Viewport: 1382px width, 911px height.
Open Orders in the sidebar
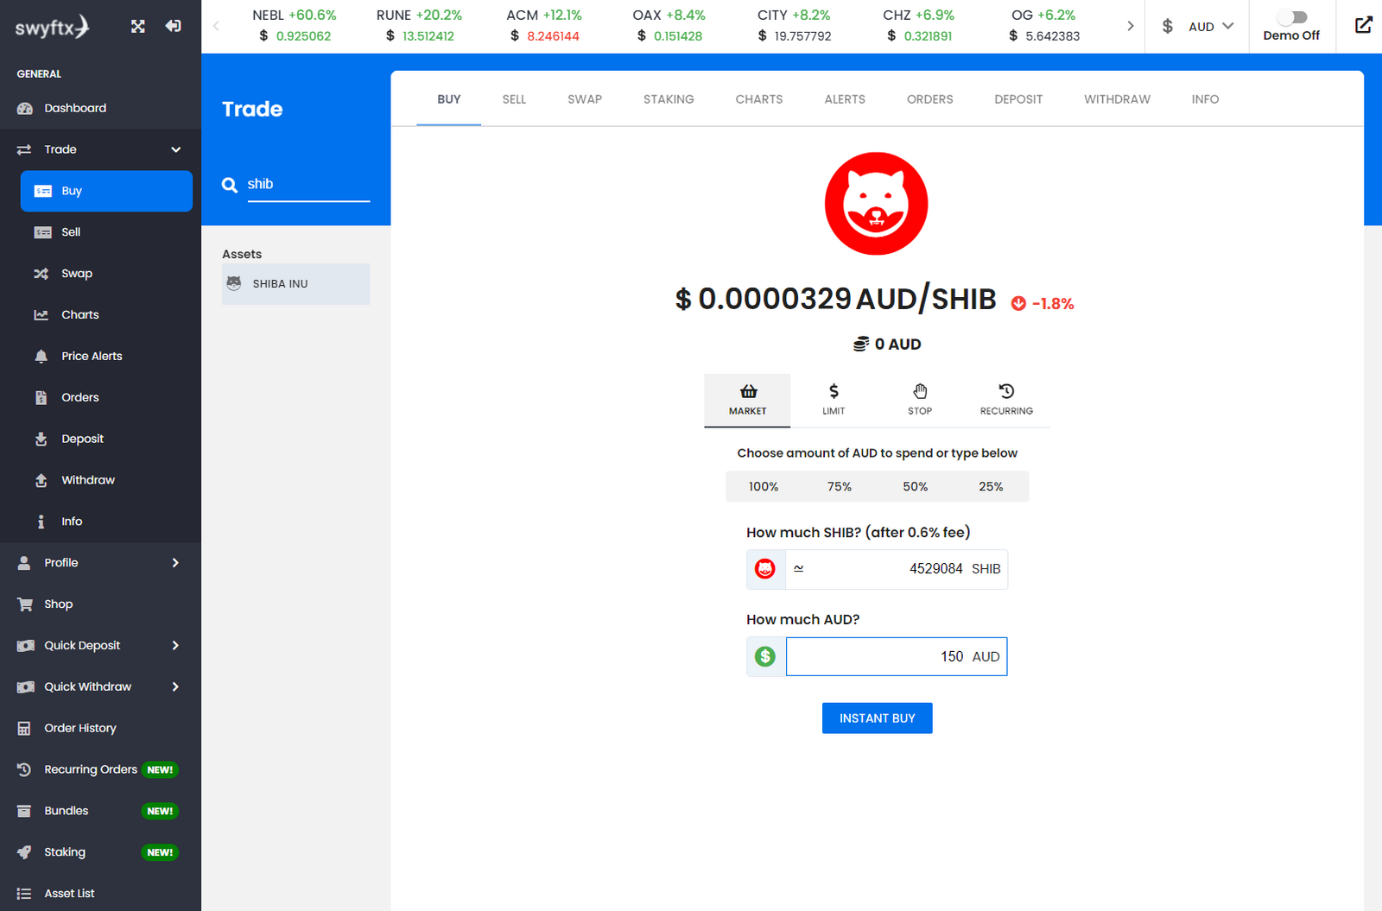pos(106,398)
